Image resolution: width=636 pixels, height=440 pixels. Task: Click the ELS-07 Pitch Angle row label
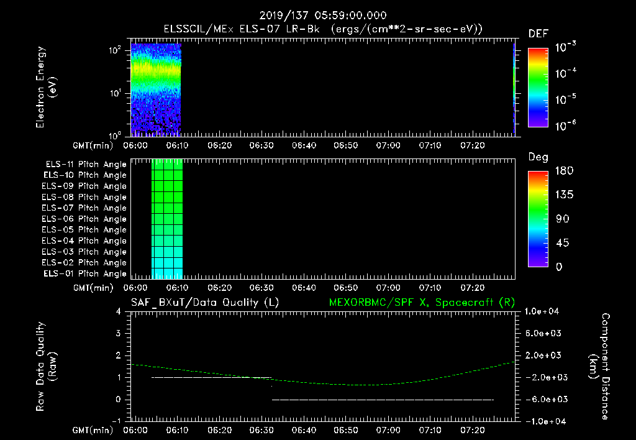pyautogui.click(x=84, y=208)
